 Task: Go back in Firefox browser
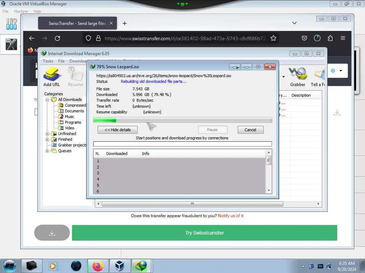32,38
